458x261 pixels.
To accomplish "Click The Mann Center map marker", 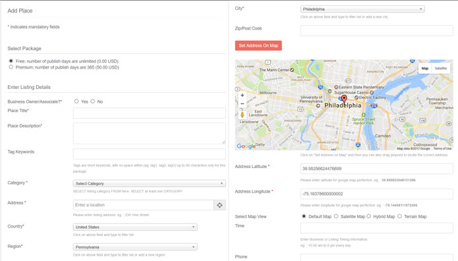I will tap(292, 70).
